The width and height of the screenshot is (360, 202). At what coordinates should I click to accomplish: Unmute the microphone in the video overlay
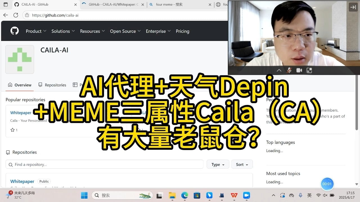(x=289, y=70)
